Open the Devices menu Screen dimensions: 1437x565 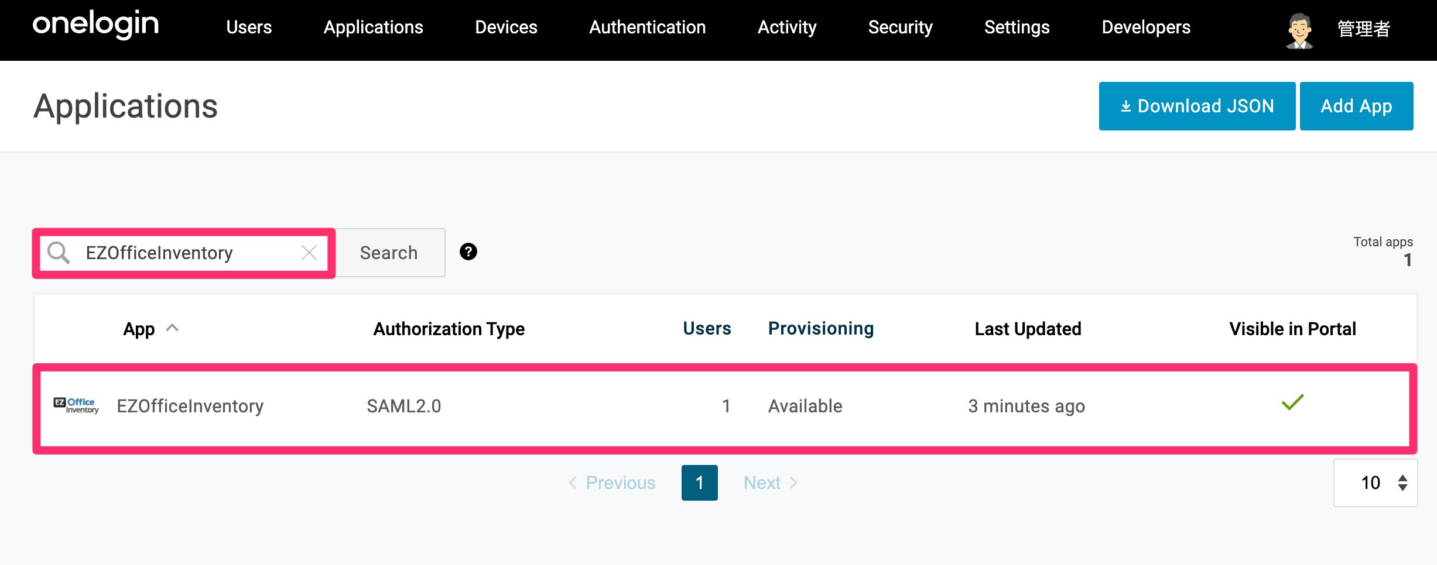click(x=506, y=27)
